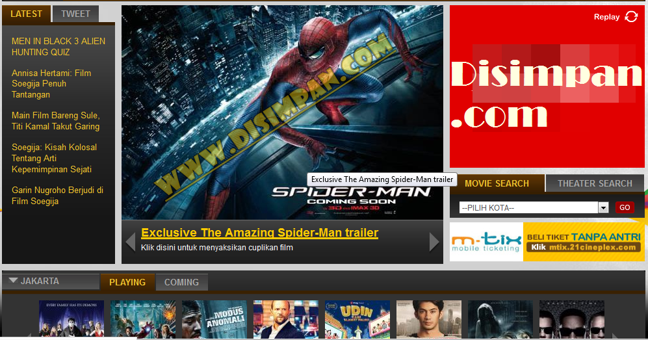
Task: Go to previous slide with left arrow
Action: pyautogui.click(x=131, y=242)
